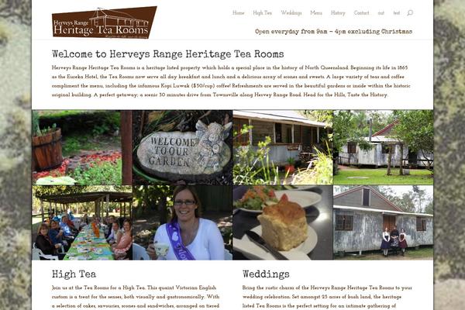The height and width of the screenshot is (310, 465).
Task: Open the veranda building photo
Action: tap(283, 147)
